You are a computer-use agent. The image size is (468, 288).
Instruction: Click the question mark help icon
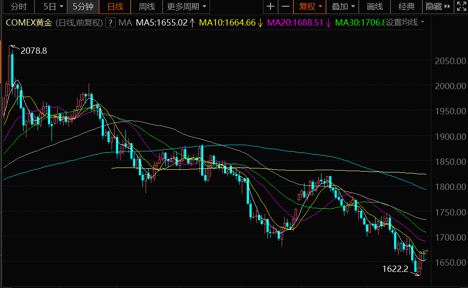click(x=110, y=23)
